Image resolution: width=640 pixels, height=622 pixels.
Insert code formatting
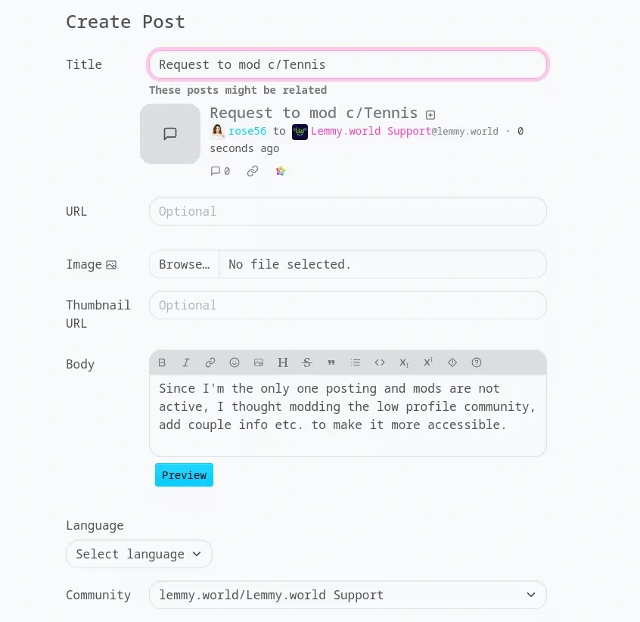(x=380, y=362)
